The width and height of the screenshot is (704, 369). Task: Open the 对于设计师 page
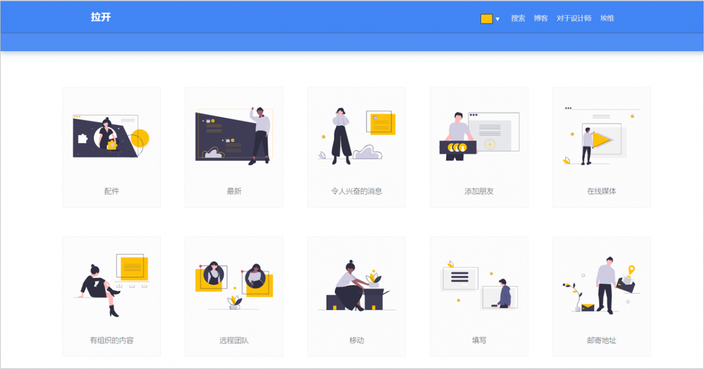(573, 18)
